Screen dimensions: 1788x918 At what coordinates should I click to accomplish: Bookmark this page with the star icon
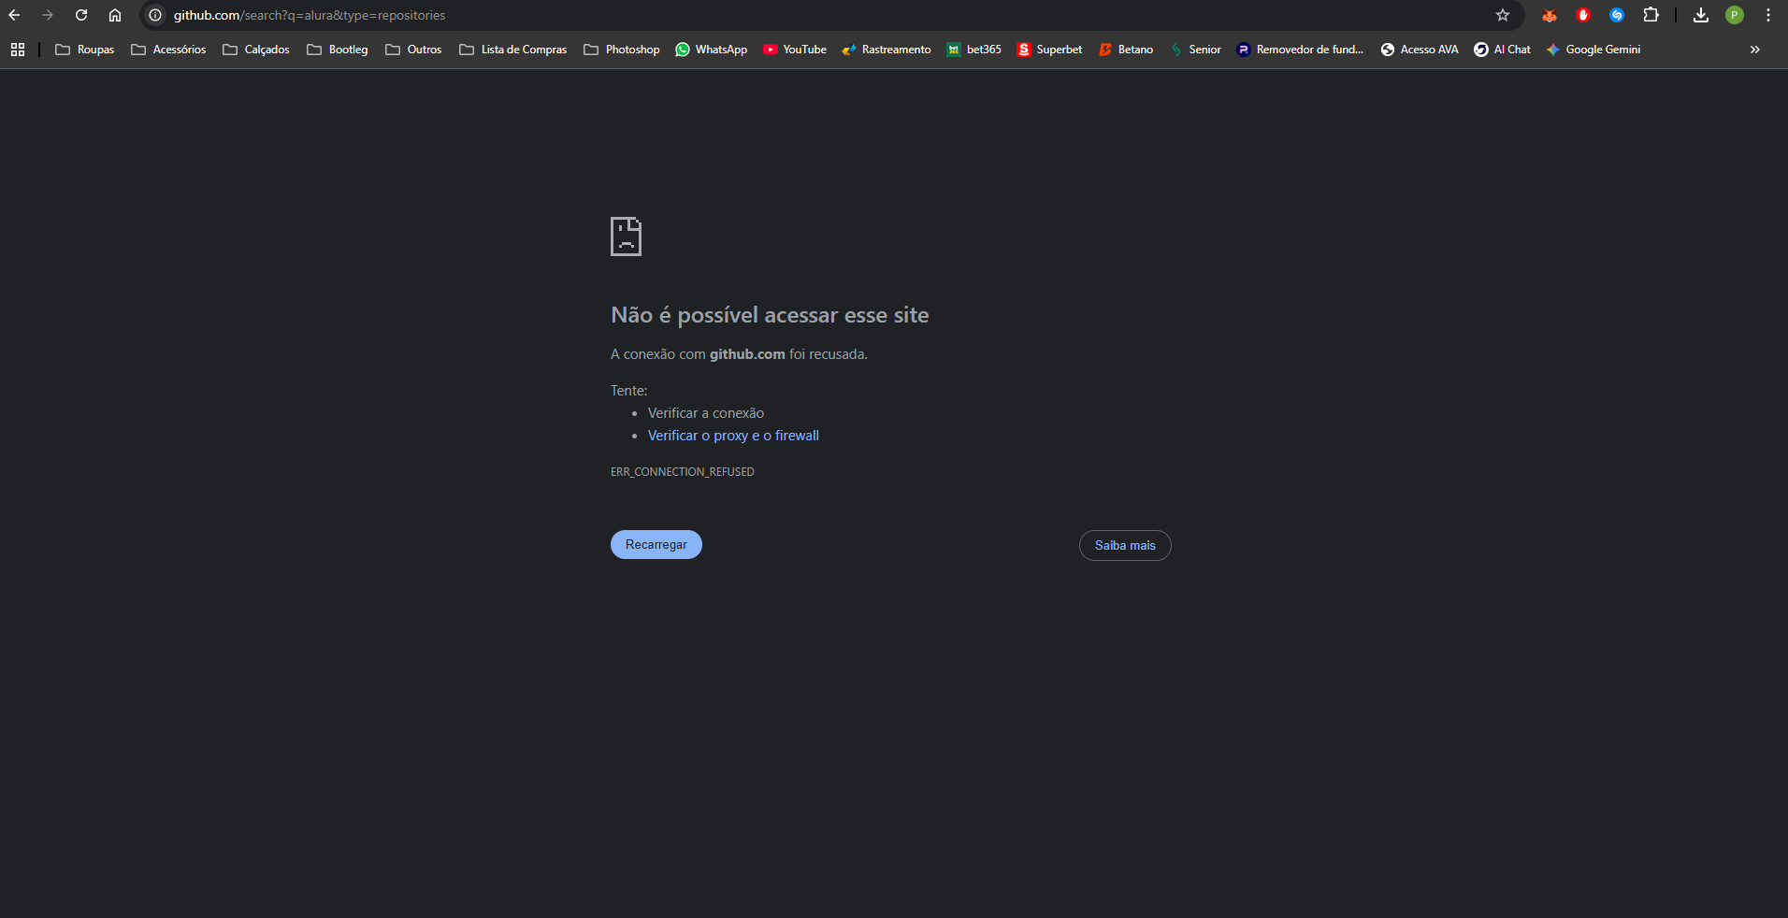tap(1503, 15)
